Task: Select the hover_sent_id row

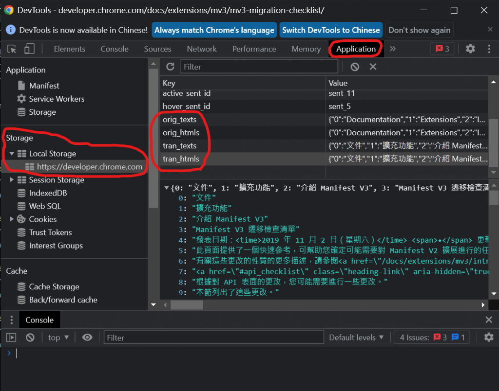Action: 324,106
